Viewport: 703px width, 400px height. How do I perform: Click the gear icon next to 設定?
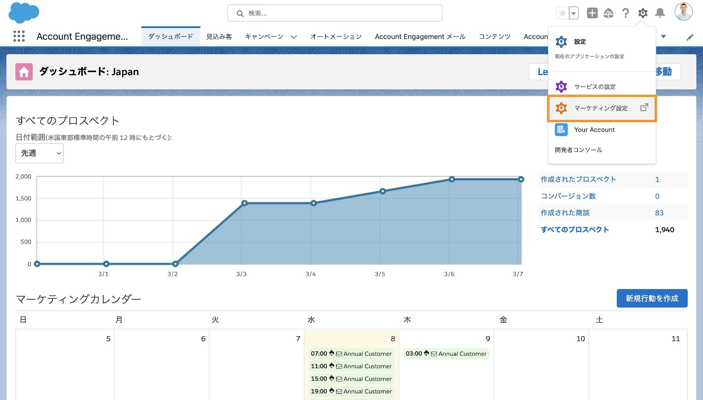[x=561, y=42]
